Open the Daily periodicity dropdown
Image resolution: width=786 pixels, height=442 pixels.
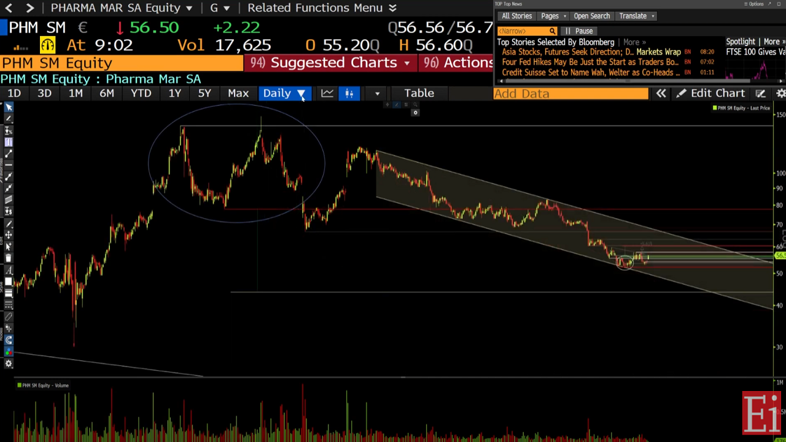pos(283,93)
